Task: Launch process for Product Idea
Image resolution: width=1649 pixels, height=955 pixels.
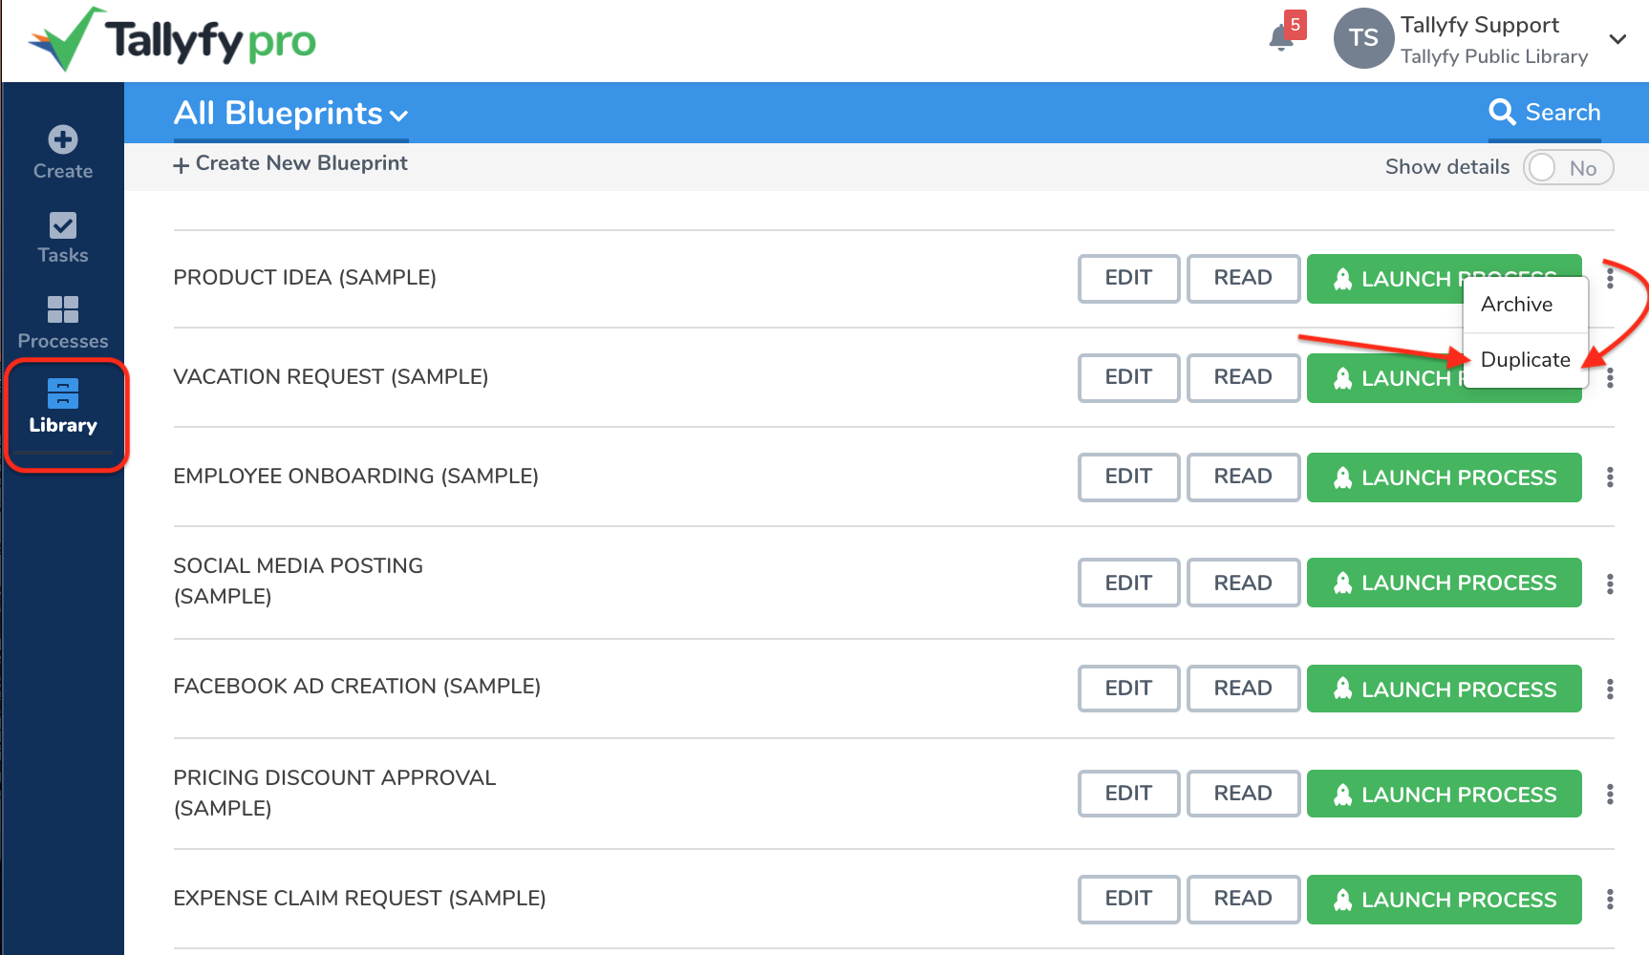Action: [1383, 278]
